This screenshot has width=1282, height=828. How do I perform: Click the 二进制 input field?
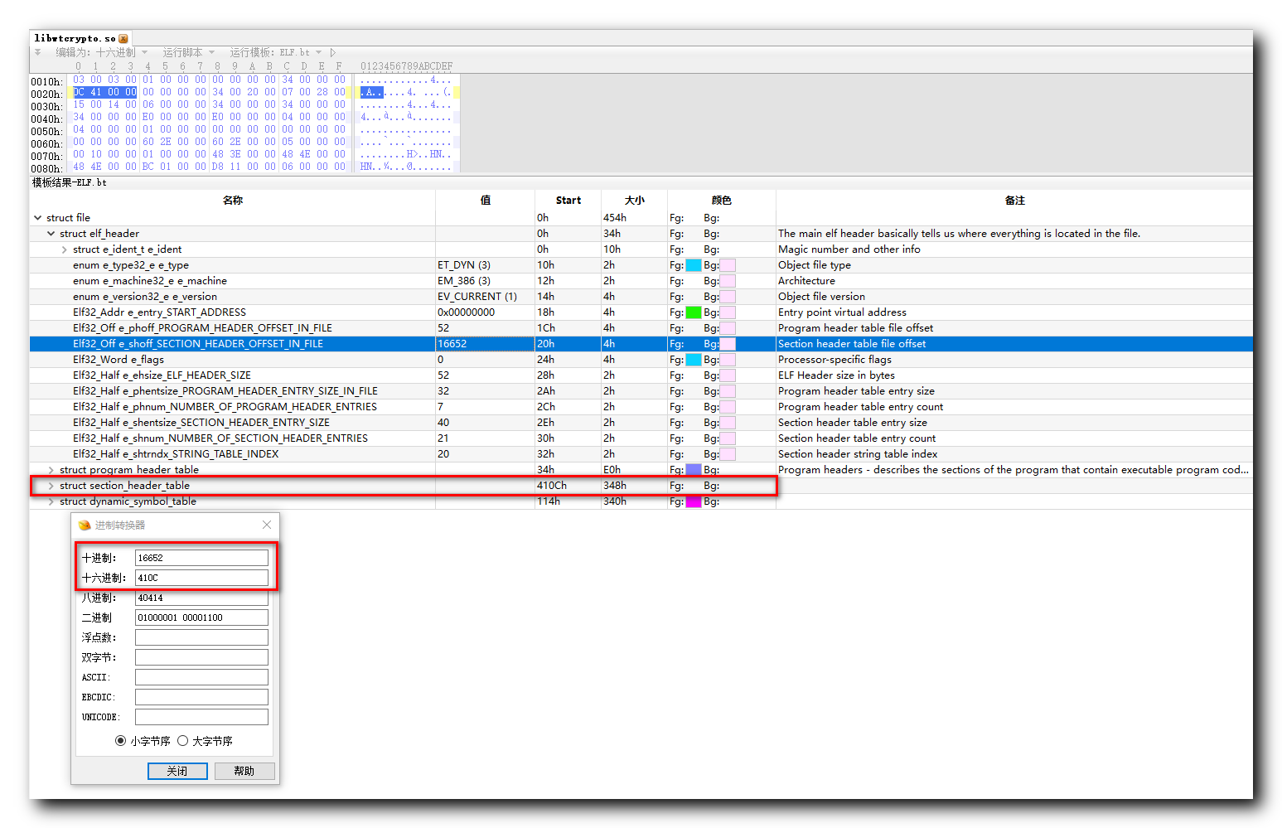[x=201, y=617]
